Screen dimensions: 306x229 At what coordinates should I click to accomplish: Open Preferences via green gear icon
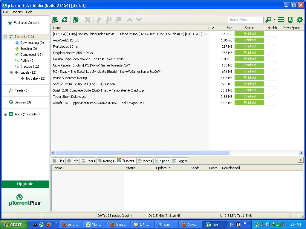point(299,19)
